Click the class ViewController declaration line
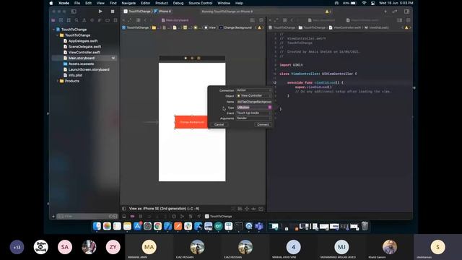 click(x=318, y=74)
